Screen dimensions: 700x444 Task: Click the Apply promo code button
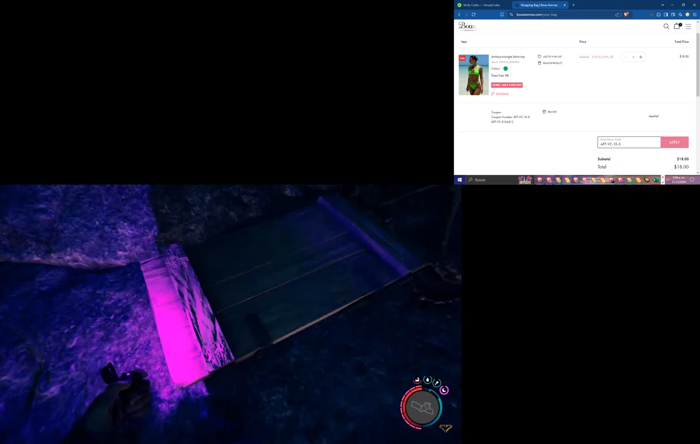pos(674,142)
